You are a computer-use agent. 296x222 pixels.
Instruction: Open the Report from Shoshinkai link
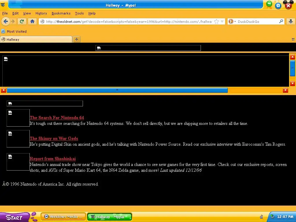[x=53, y=159]
